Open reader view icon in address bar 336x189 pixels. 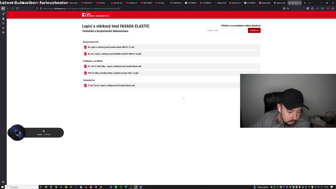(284, 8)
